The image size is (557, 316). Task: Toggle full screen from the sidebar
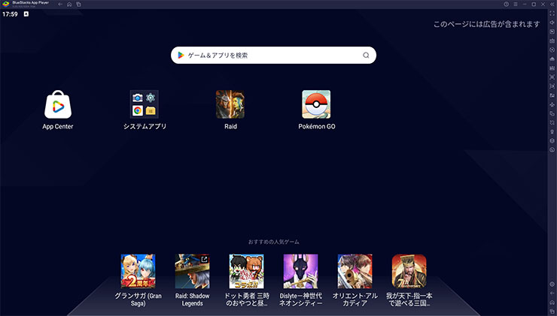(552, 14)
